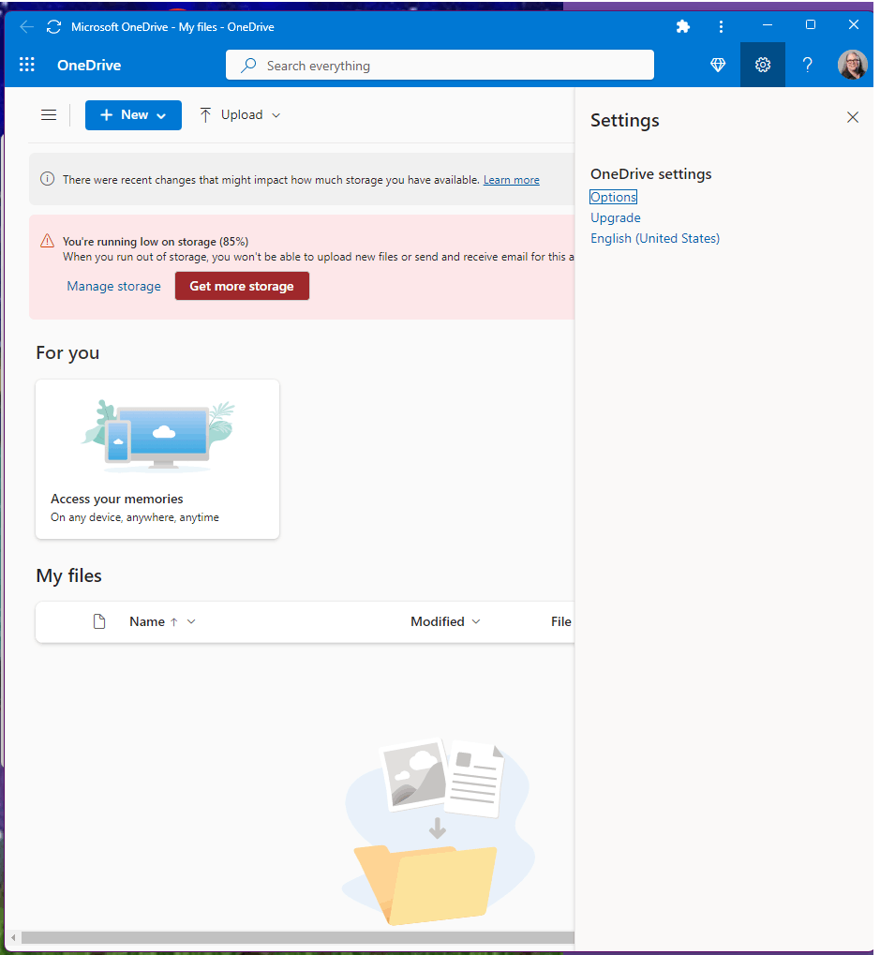Open the account profile picture
This screenshot has height=955, width=880.
click(x=852, y=65)
